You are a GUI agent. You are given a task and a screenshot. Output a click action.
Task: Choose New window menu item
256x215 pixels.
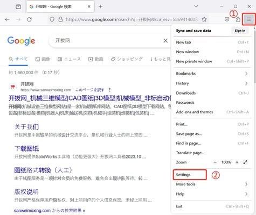pyautogui.click(x=212, y=52)
